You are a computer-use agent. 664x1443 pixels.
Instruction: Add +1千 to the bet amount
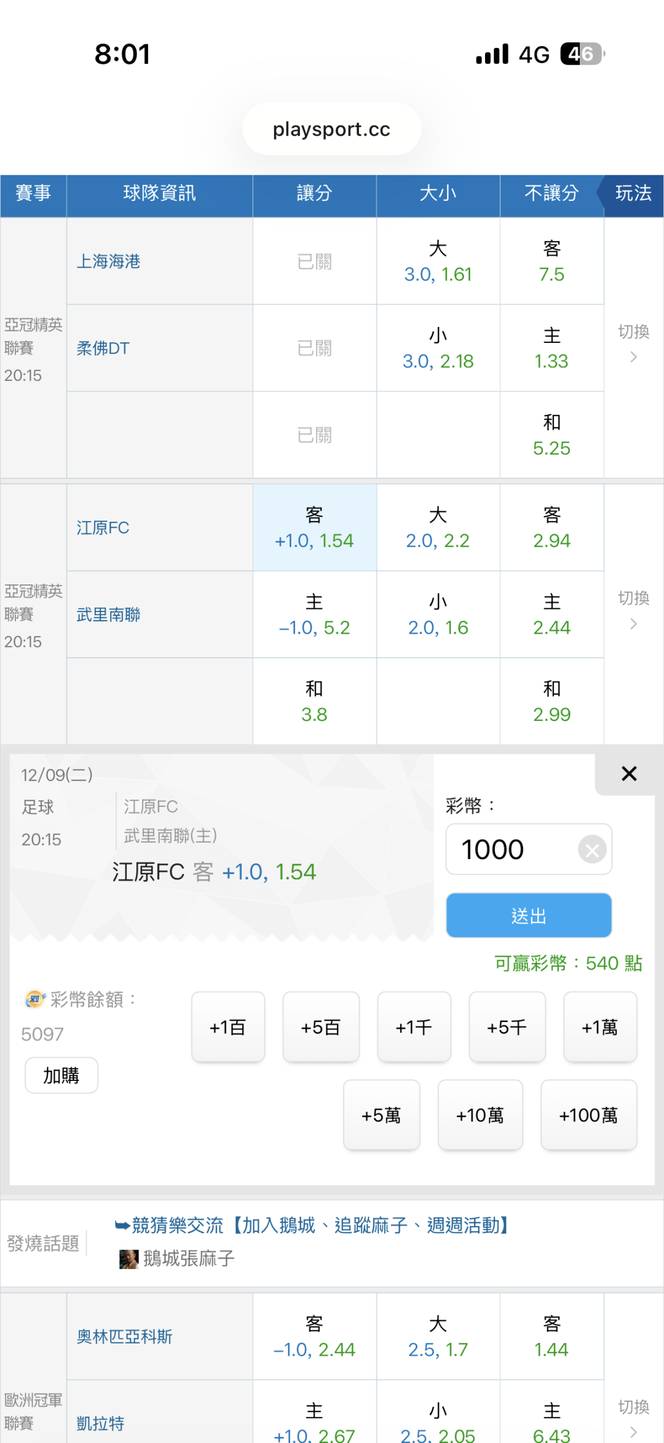(414, 1027)
